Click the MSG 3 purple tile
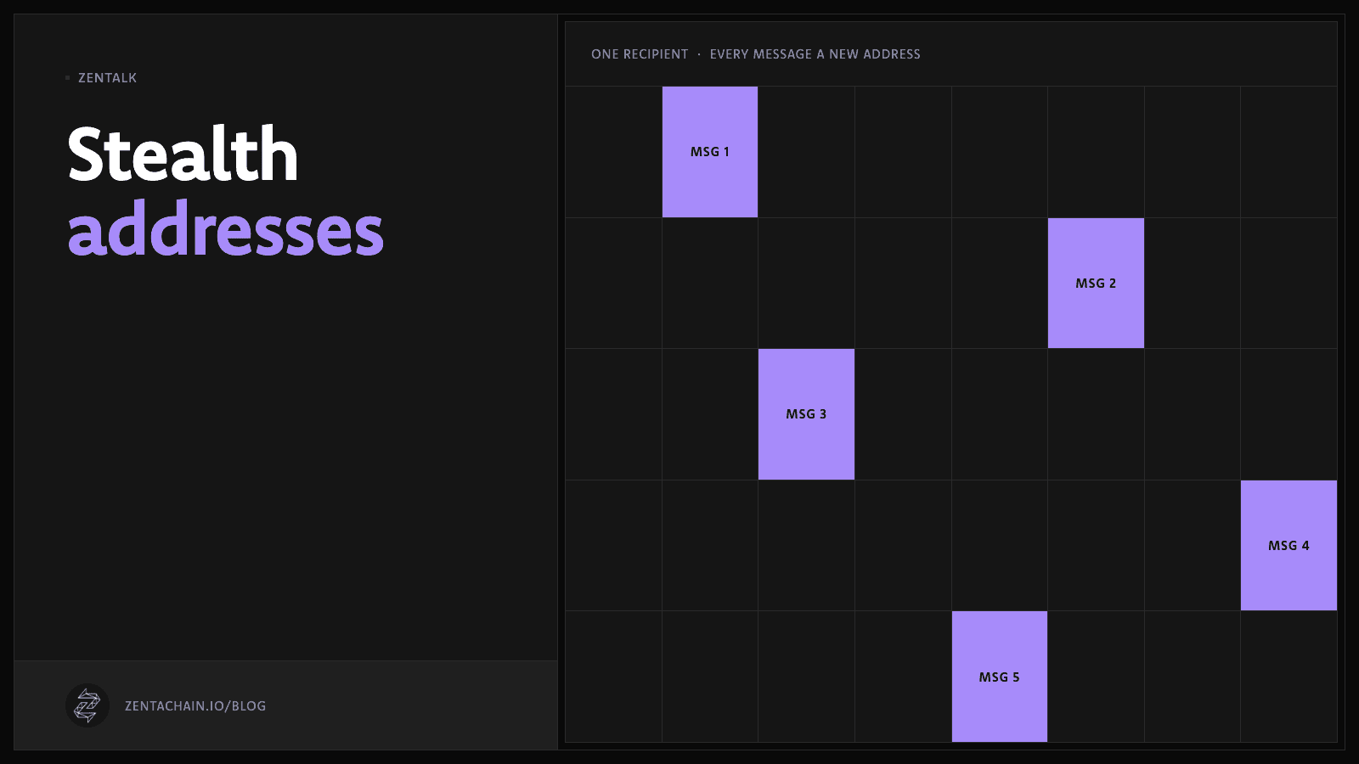This screenshot has height=764, width=1359. pos(806,414)
